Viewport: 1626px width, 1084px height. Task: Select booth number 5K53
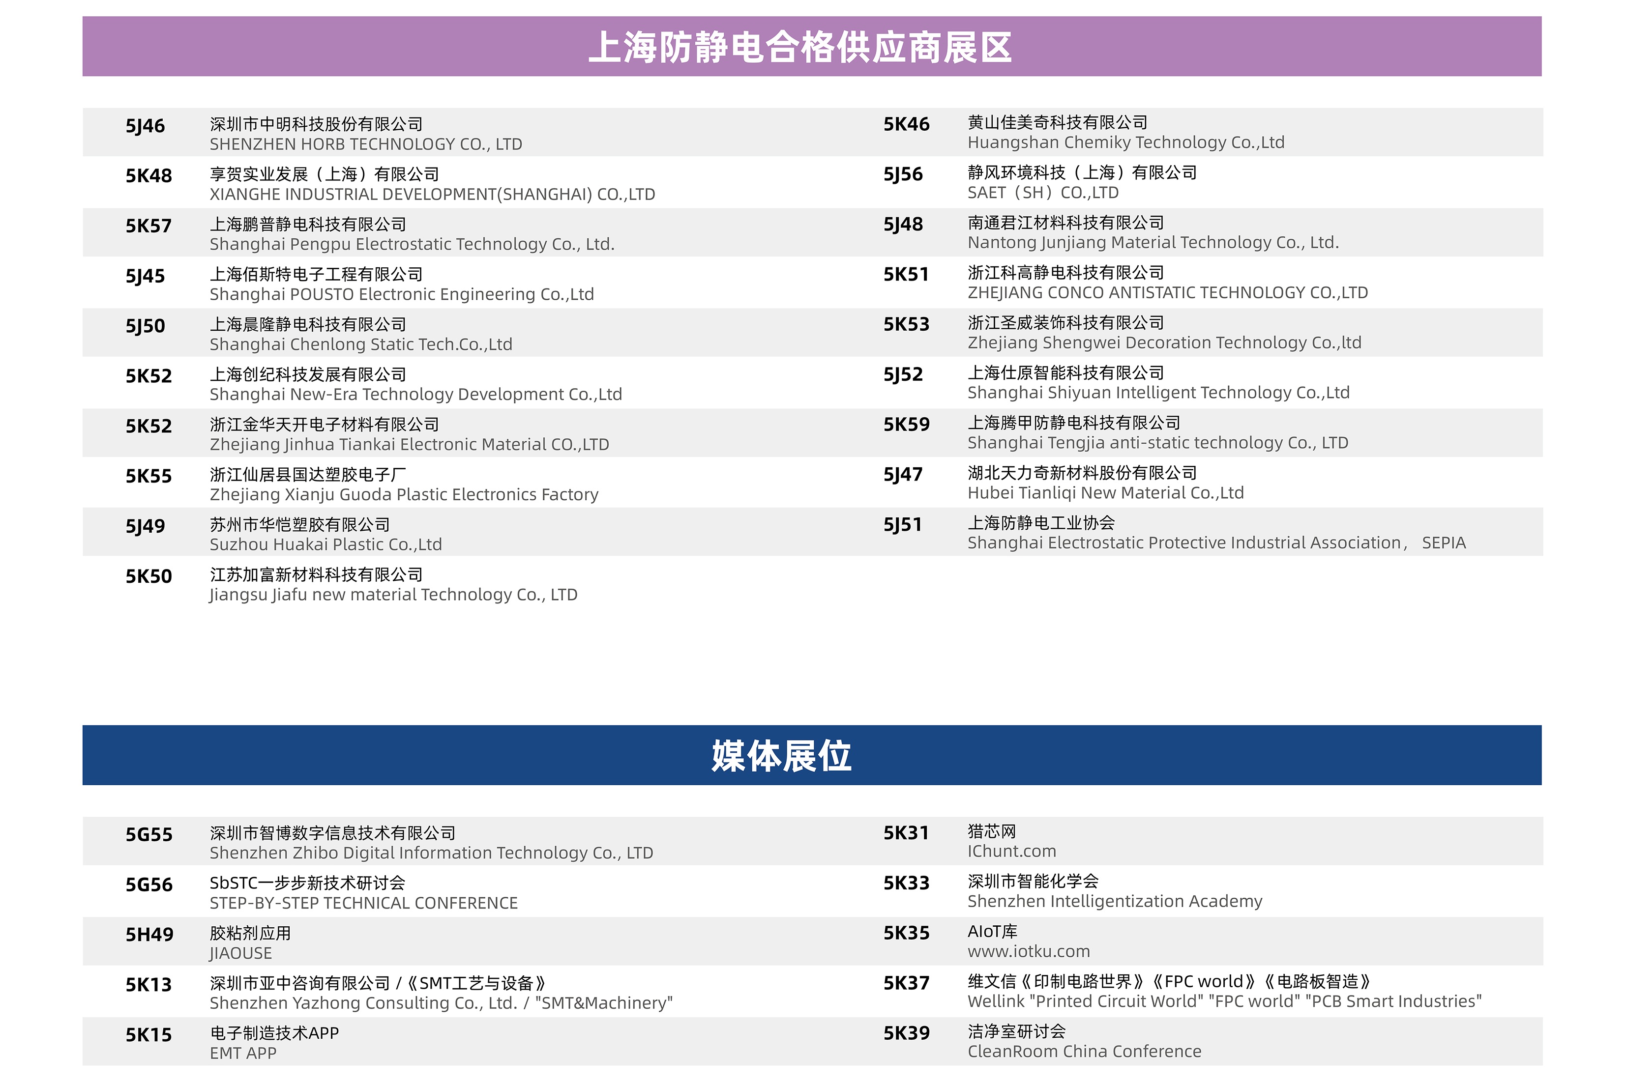(907, 324)
